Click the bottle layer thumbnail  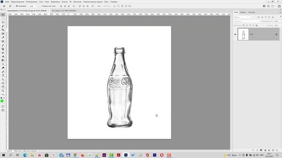coord(243,34)
